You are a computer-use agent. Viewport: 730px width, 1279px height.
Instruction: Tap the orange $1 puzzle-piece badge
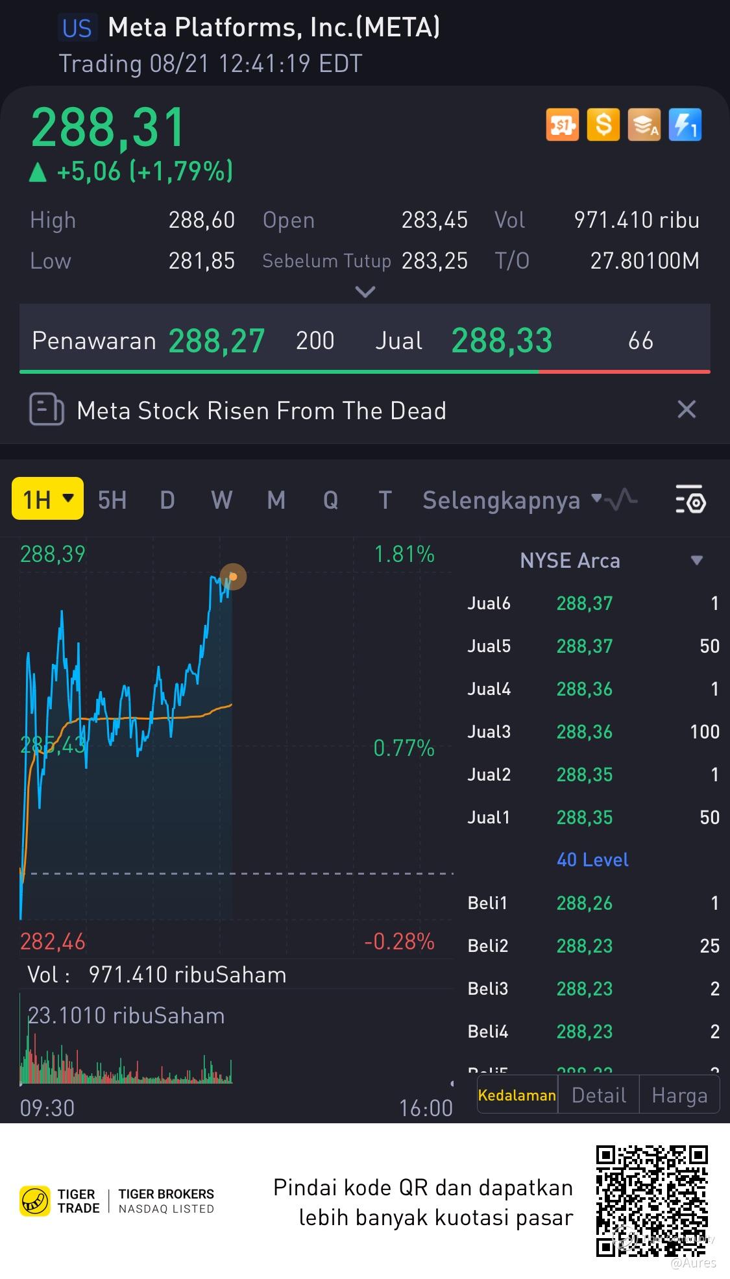562,125
